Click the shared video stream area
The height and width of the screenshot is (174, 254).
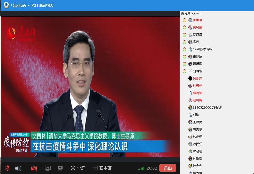(x=90, y=87)
